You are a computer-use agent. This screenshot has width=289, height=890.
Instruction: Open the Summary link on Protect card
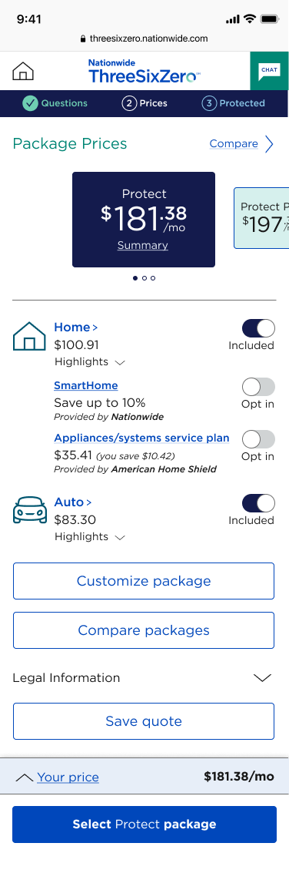(x=143, y=245)
